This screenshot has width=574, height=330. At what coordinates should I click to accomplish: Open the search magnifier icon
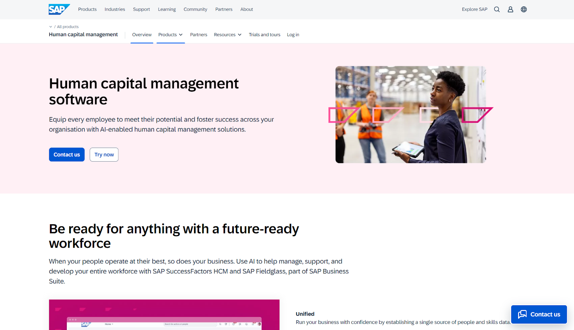pos(497,9)
